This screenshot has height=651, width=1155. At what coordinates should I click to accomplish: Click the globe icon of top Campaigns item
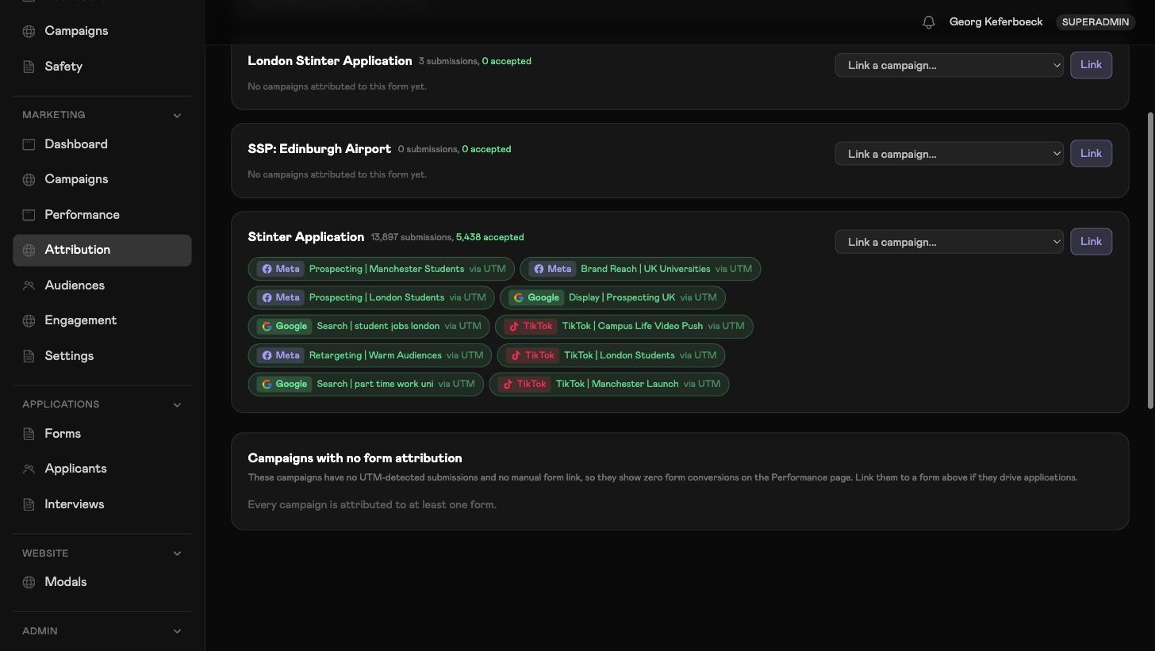(x=29, y=31)
